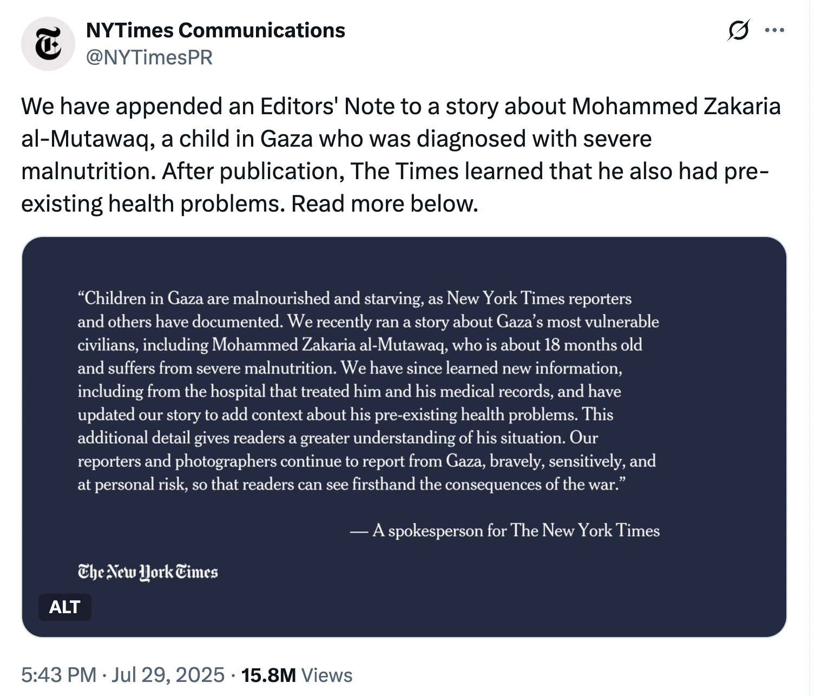Click the spokesperson attribution line in image
The image size is (815, 696).
pos(505,530)
